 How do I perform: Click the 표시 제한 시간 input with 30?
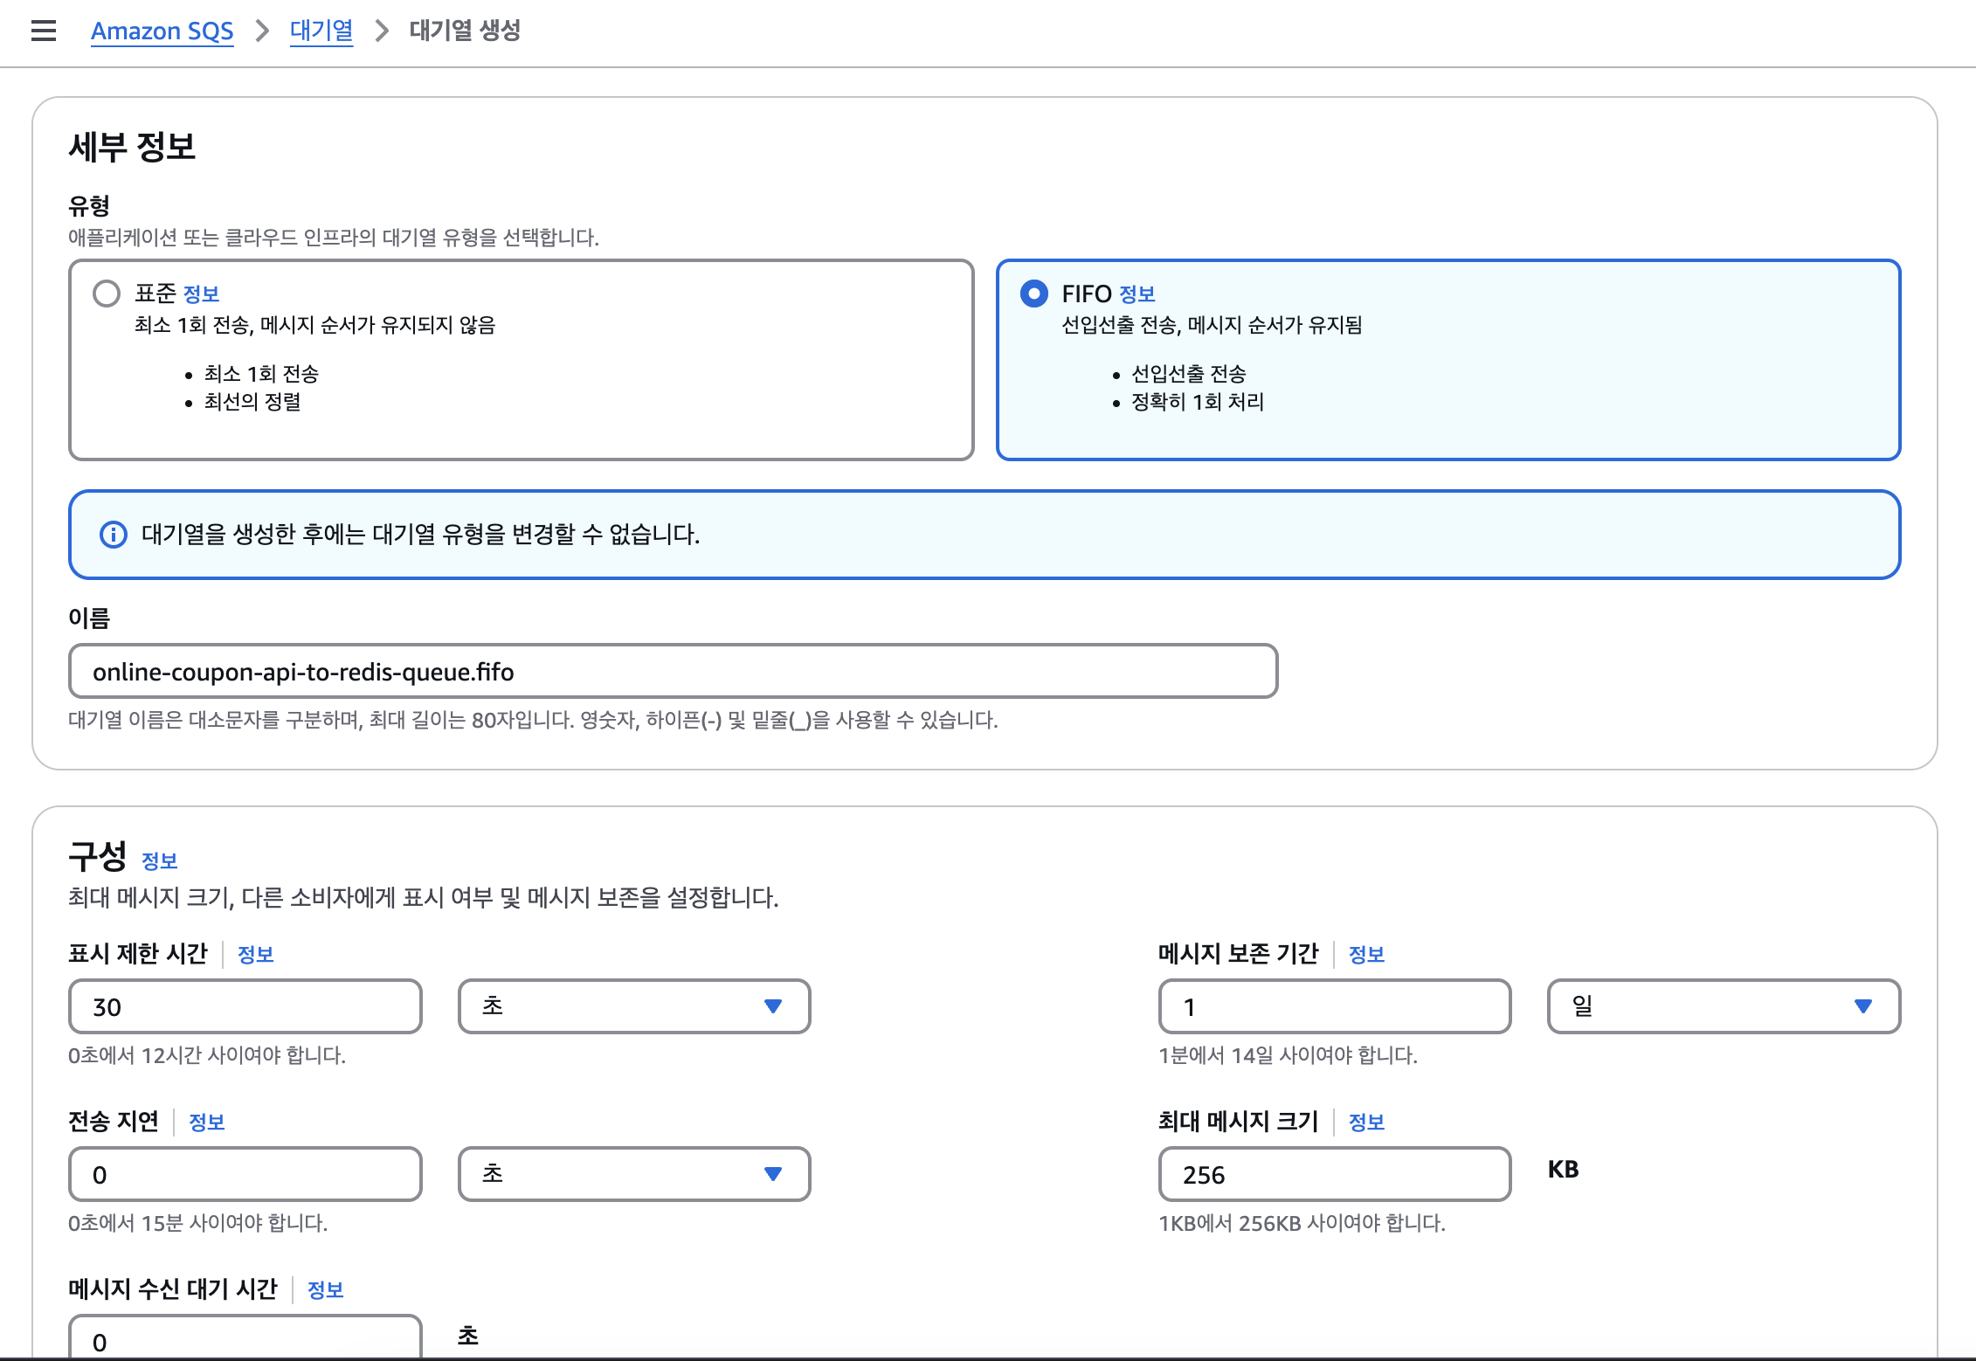pos(245,1007)
